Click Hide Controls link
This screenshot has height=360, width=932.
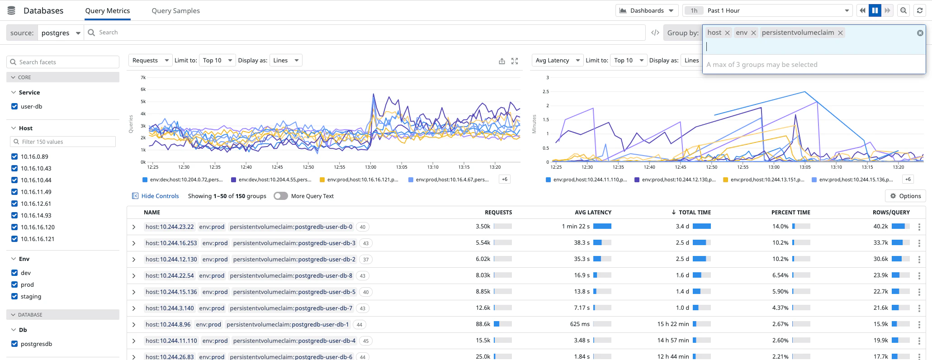tap(160, 196)
